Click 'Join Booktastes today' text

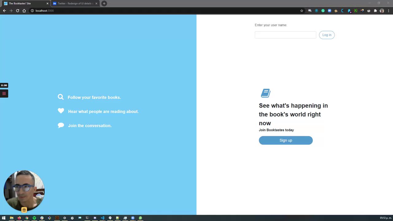pyautogui.click(x=276, y=130)
